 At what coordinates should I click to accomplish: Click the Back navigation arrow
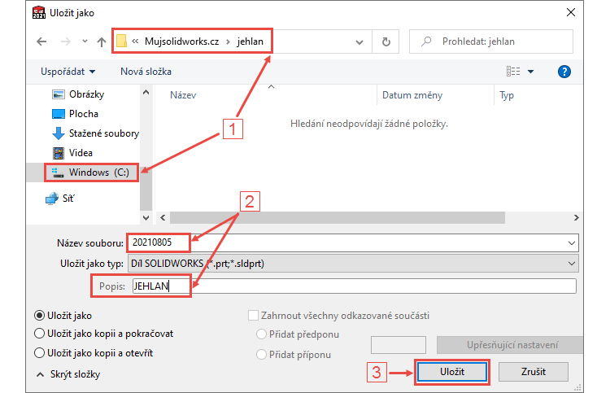41,41
